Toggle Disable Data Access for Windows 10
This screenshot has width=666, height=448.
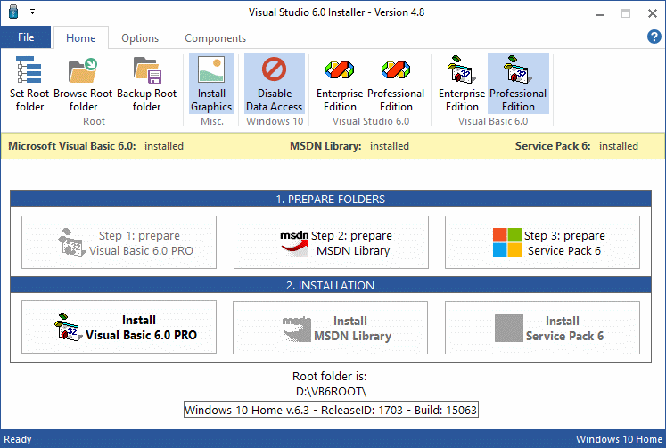(x=275, y=84)
